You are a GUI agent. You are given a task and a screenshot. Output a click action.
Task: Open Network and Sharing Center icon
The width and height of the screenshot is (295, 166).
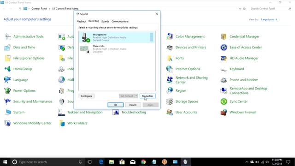coord(170,80)
